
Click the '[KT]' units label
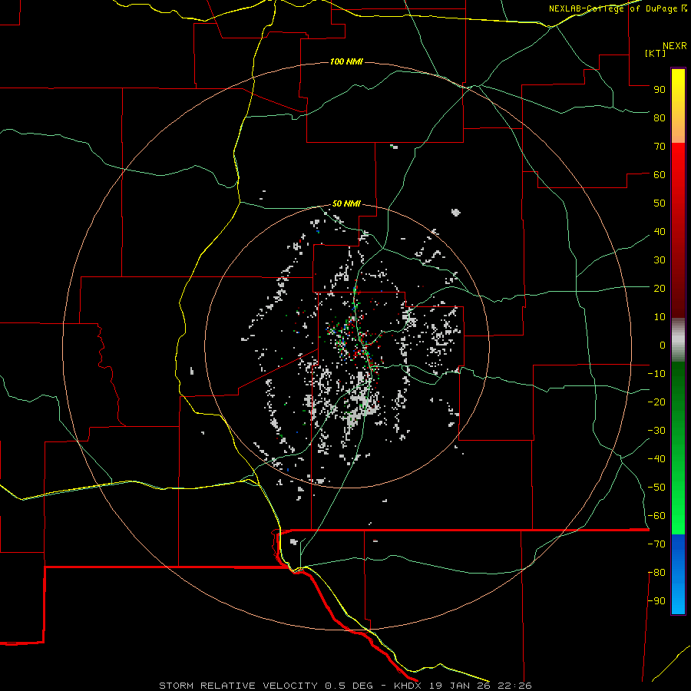[655, 53]
